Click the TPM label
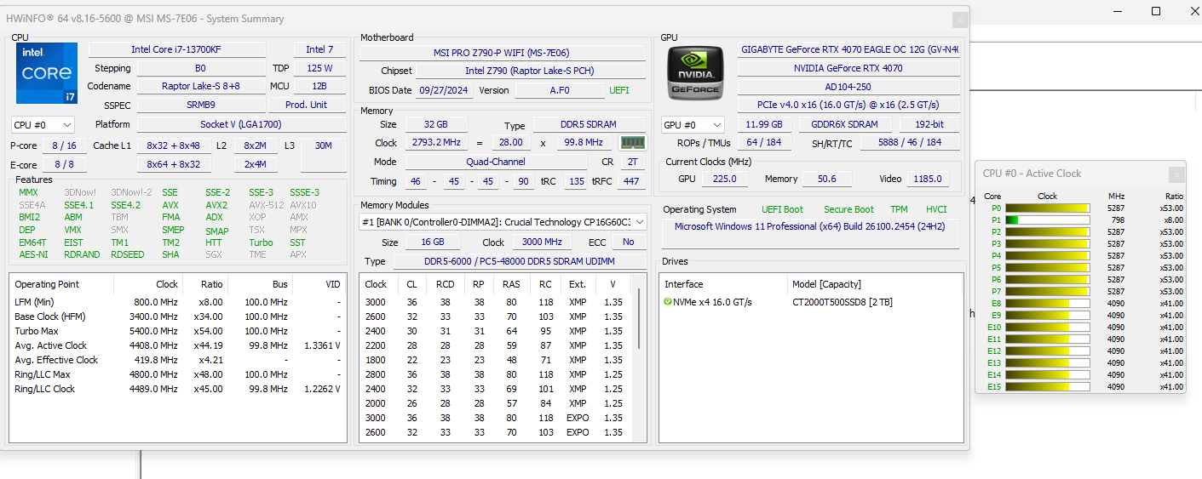This screenshot has height=479, width=1202. tap(899, 209)
